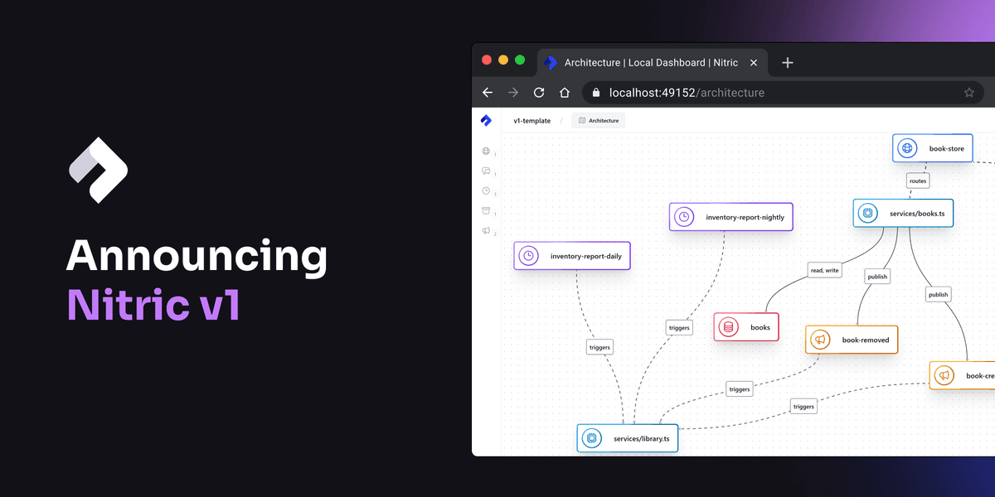This screenshot has height=497, width=995.
Task: Click the Nitric logo atop the sidebar
Action: [487, 120]
